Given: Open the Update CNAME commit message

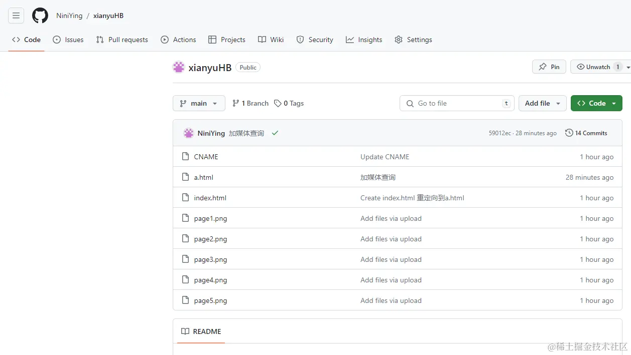Looking at the screenshot, I should 385,157.
